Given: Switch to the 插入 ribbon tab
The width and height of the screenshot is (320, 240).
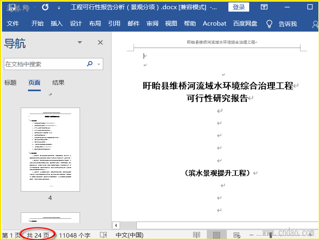Looking at the screenshot, I should click(x=56, y=24).
